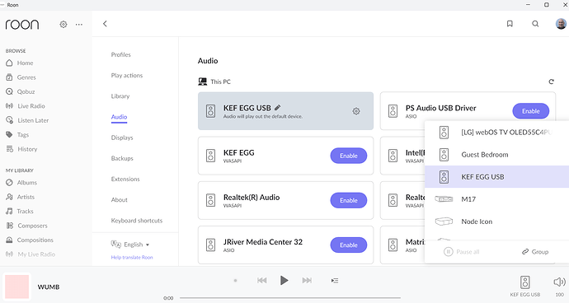The image size is (569, 303).
Task: Refresh audio devices for This PC
Action: (x=551, y=82)
